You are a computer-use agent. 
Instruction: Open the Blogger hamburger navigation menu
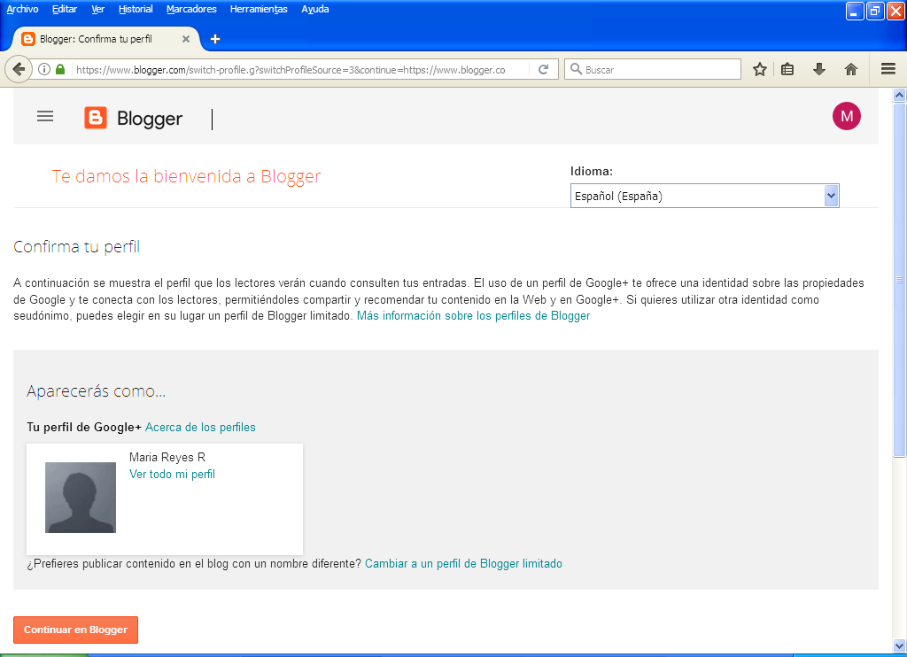(x=44, y=116)
